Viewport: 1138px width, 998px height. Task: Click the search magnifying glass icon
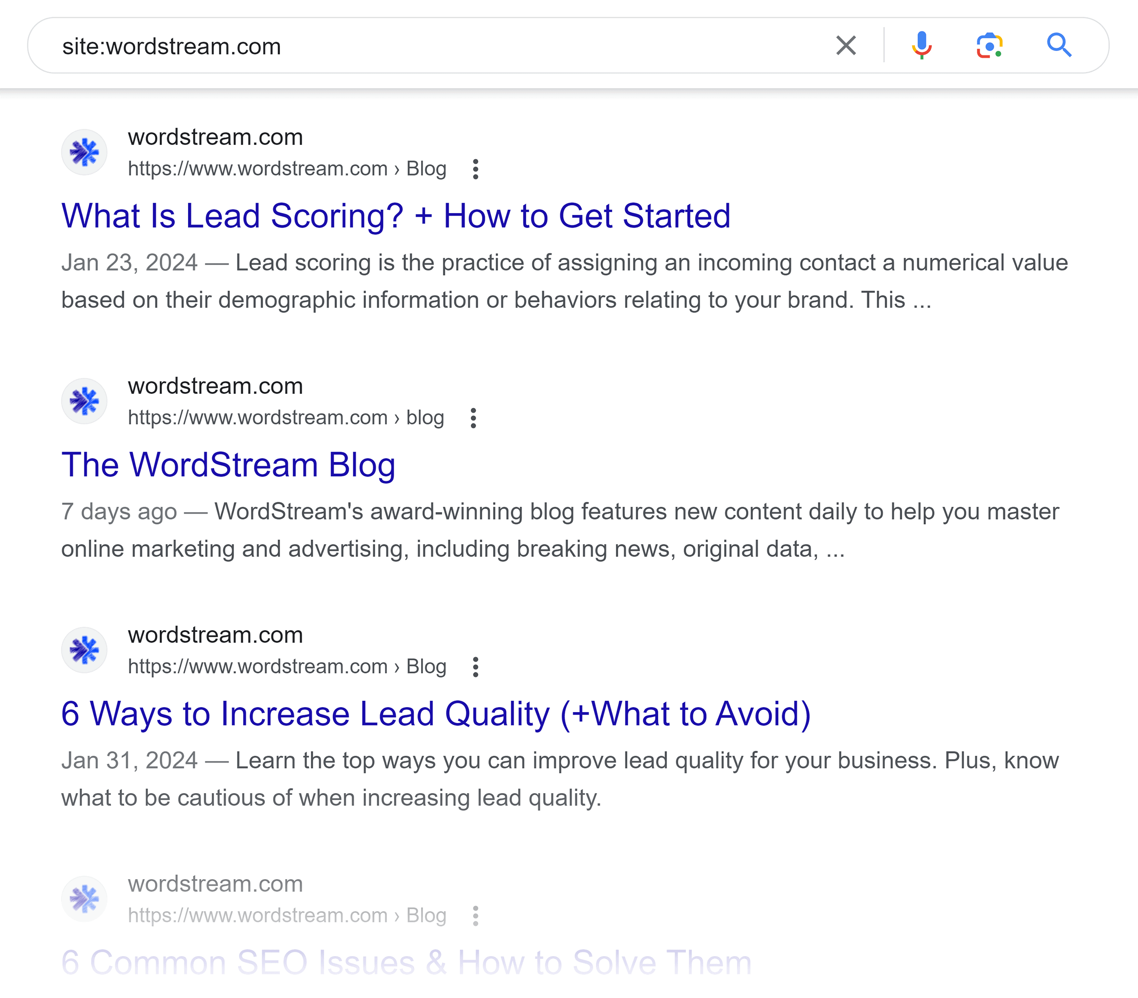coord(1060,45)
